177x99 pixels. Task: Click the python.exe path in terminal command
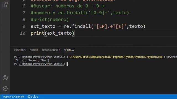[116, 57]
